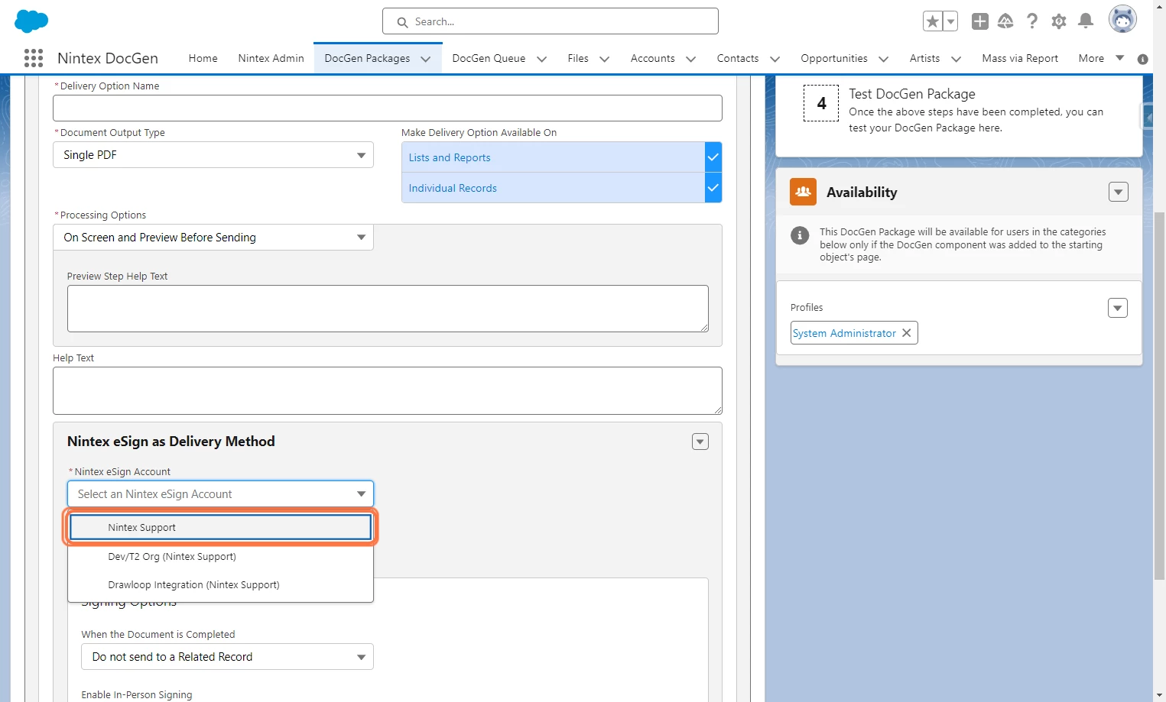Toggle the Lists and Reports checkmark
Image resolution: width=1166 pixels, height=702 pixels.
(x=713, y=157)
